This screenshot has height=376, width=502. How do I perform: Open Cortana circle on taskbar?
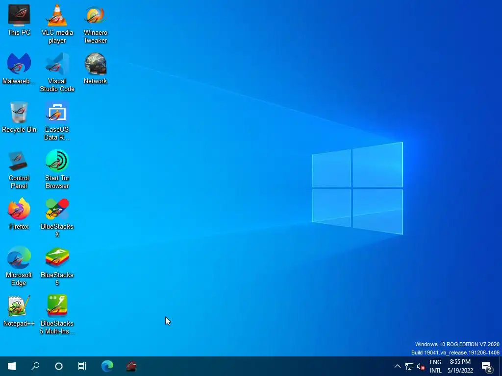point(59,366)
